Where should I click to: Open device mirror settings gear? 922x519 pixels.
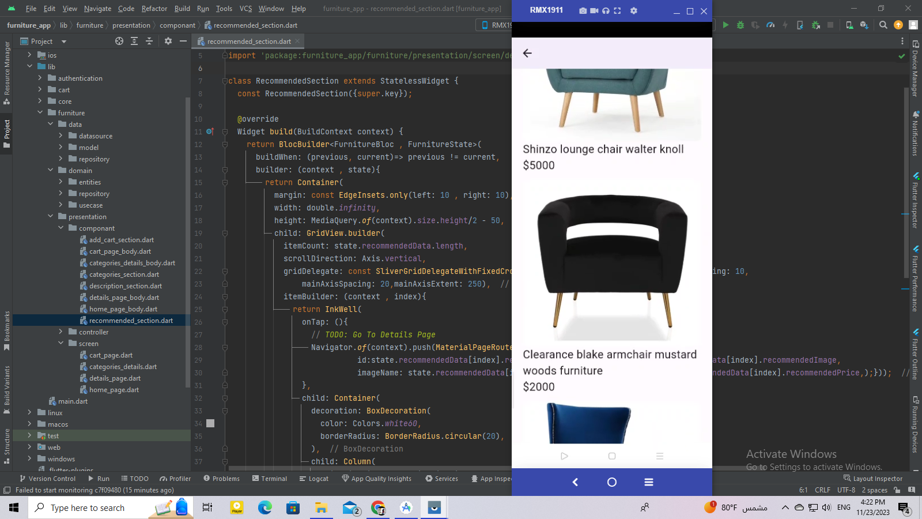[x=633, y=11]
